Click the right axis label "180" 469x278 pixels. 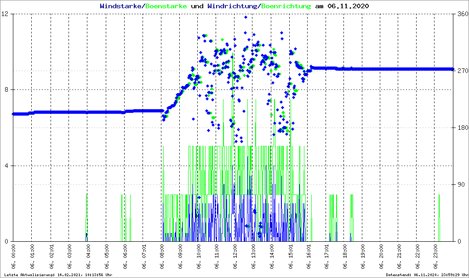pyautogui.click(x=461, y=128)
